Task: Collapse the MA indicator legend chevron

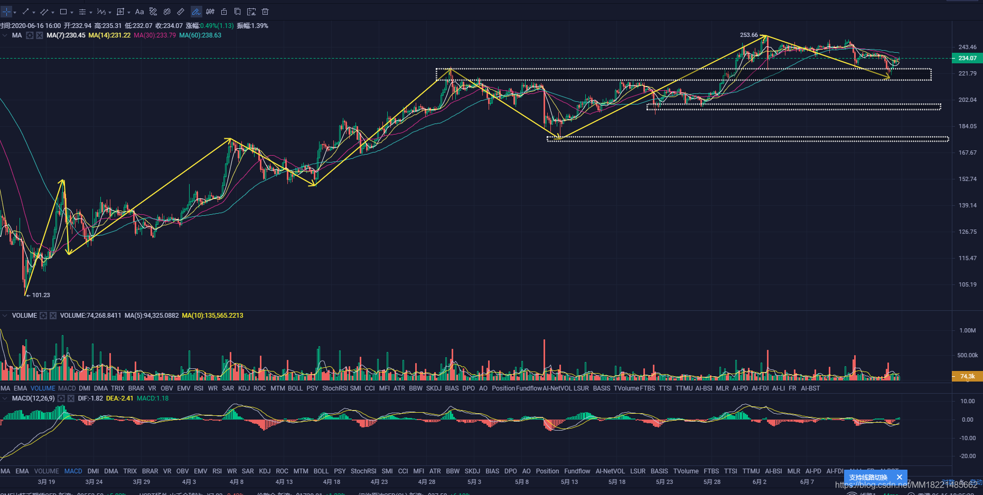Action: click(x=5, y=35)
